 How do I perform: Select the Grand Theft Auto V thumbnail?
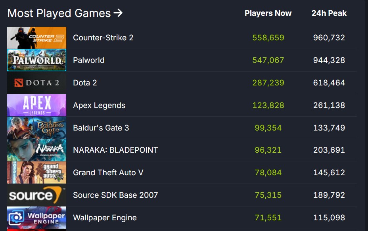click(36, 172)
